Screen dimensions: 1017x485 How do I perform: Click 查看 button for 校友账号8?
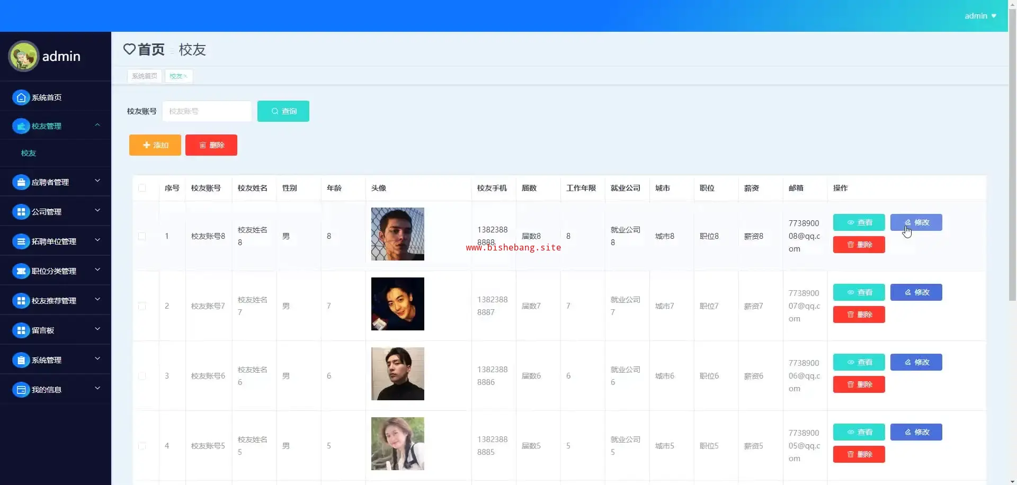click(x=859, y=222)
